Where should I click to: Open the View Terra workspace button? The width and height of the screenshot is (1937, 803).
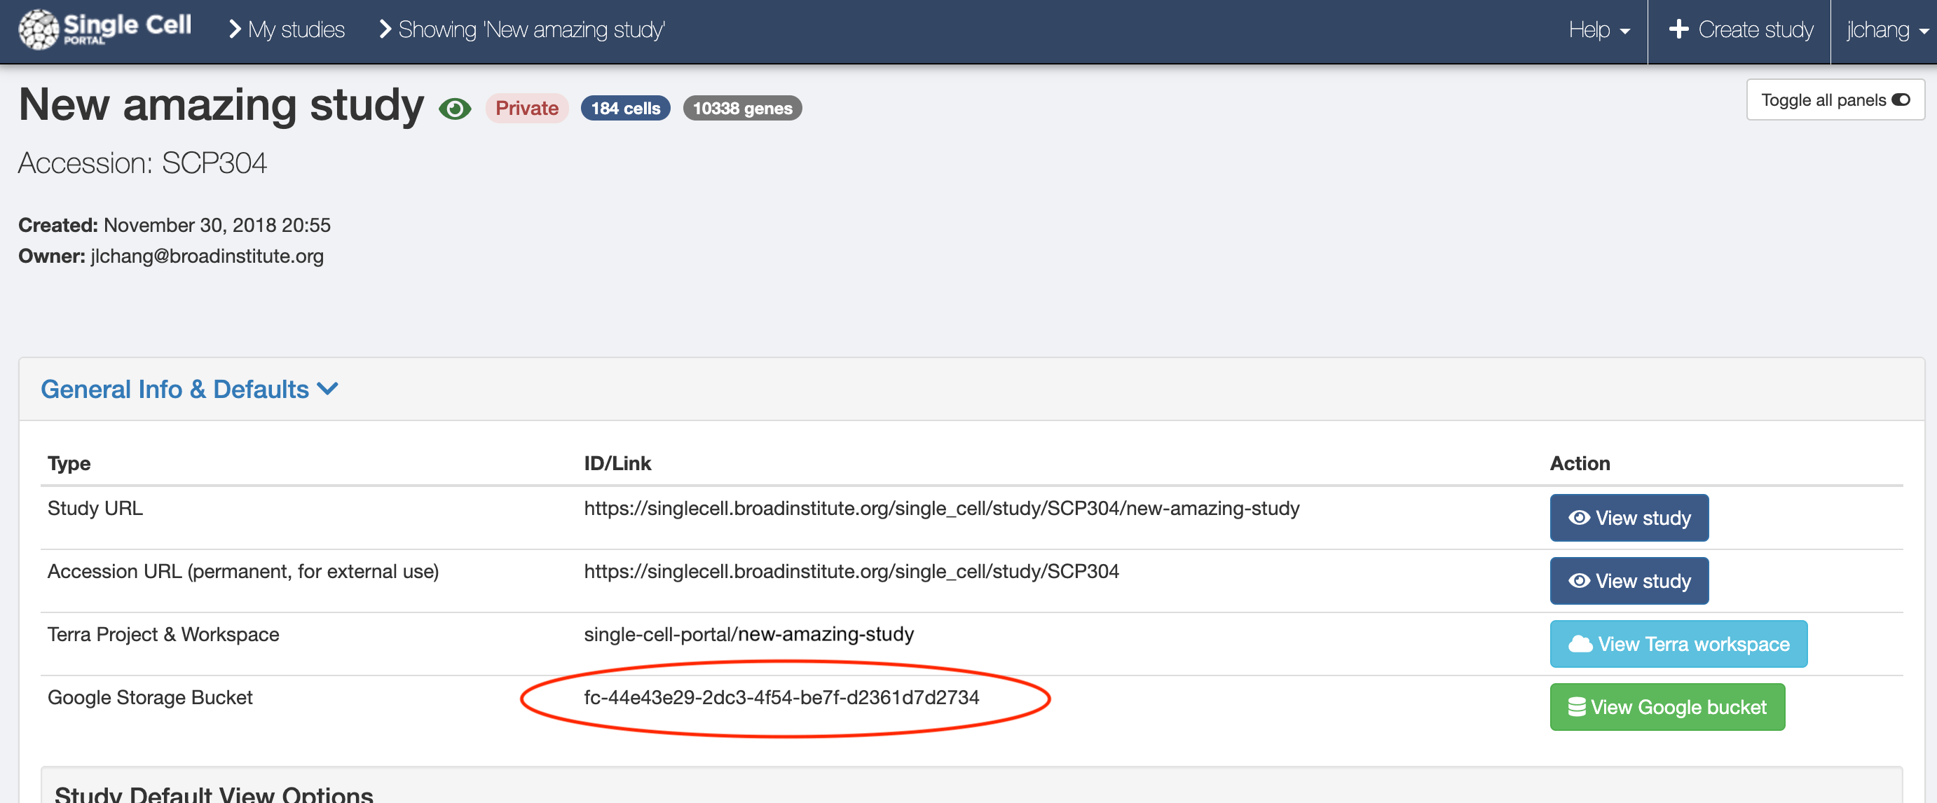pyautogui.click(x=1678, y=644)
